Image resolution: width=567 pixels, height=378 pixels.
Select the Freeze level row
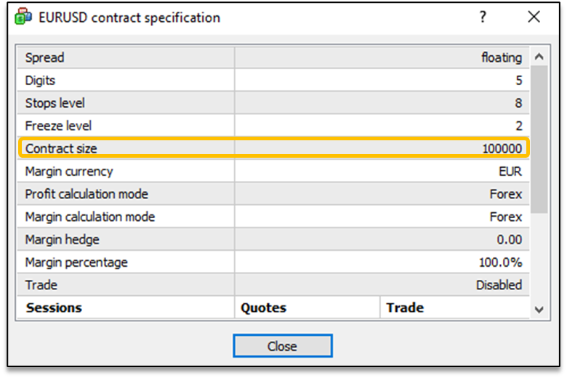tap(273, 126)
